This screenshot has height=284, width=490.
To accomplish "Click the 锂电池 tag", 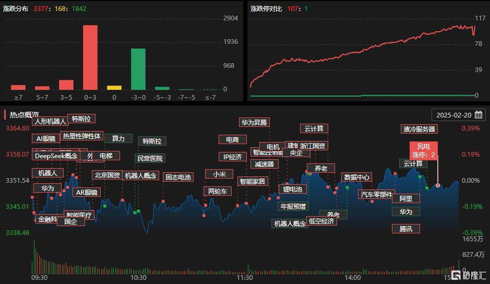I will (x=293, y=189).
